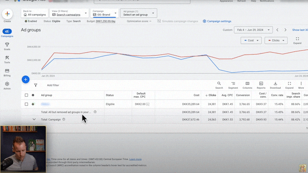Image resolution: width=308 pixels, height=173 pixels.
Task: Check the first ad group row checkbox
Action: (x=27, y=104)
